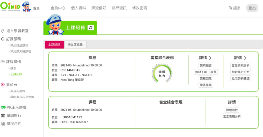Click the 登出 button
The height and width of the screenshot is (137, 263).
tap(252, 8)
